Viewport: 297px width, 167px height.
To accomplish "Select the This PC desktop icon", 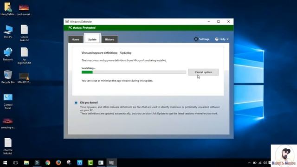I will [x=8, y=32].
